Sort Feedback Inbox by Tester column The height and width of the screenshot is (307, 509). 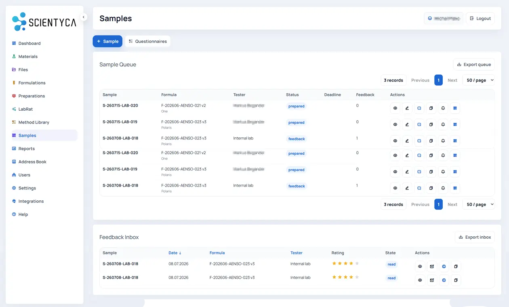[297, 253]
